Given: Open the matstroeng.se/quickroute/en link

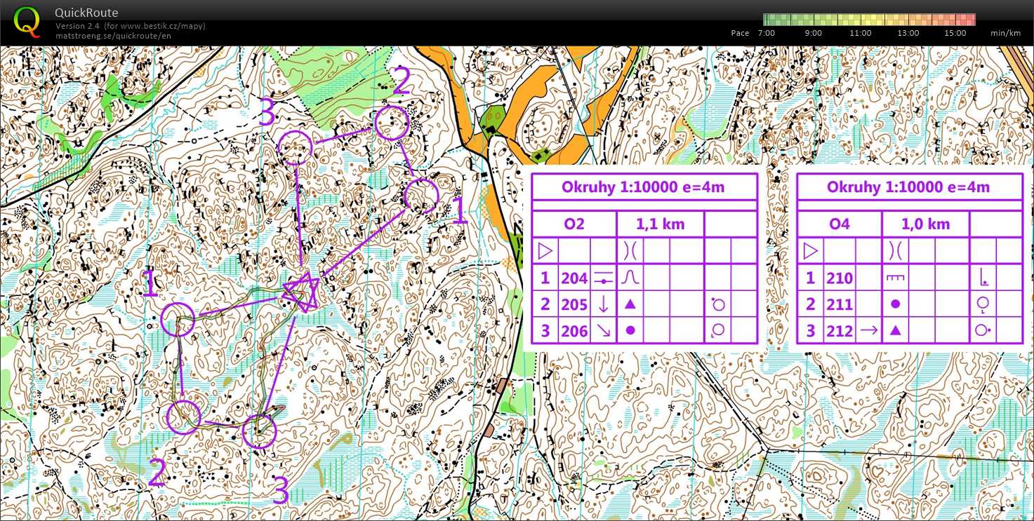Looking at the screenshot, I should [113, 36].
